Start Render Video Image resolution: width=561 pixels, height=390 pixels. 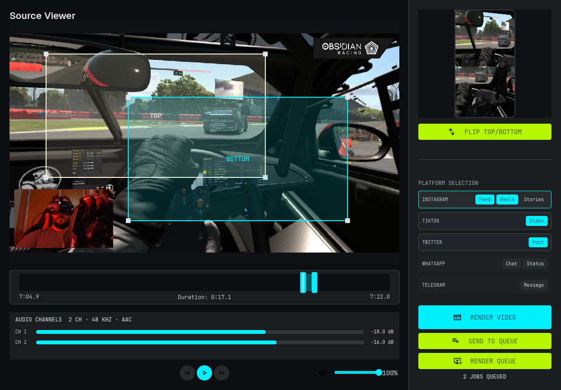[485, 317]
